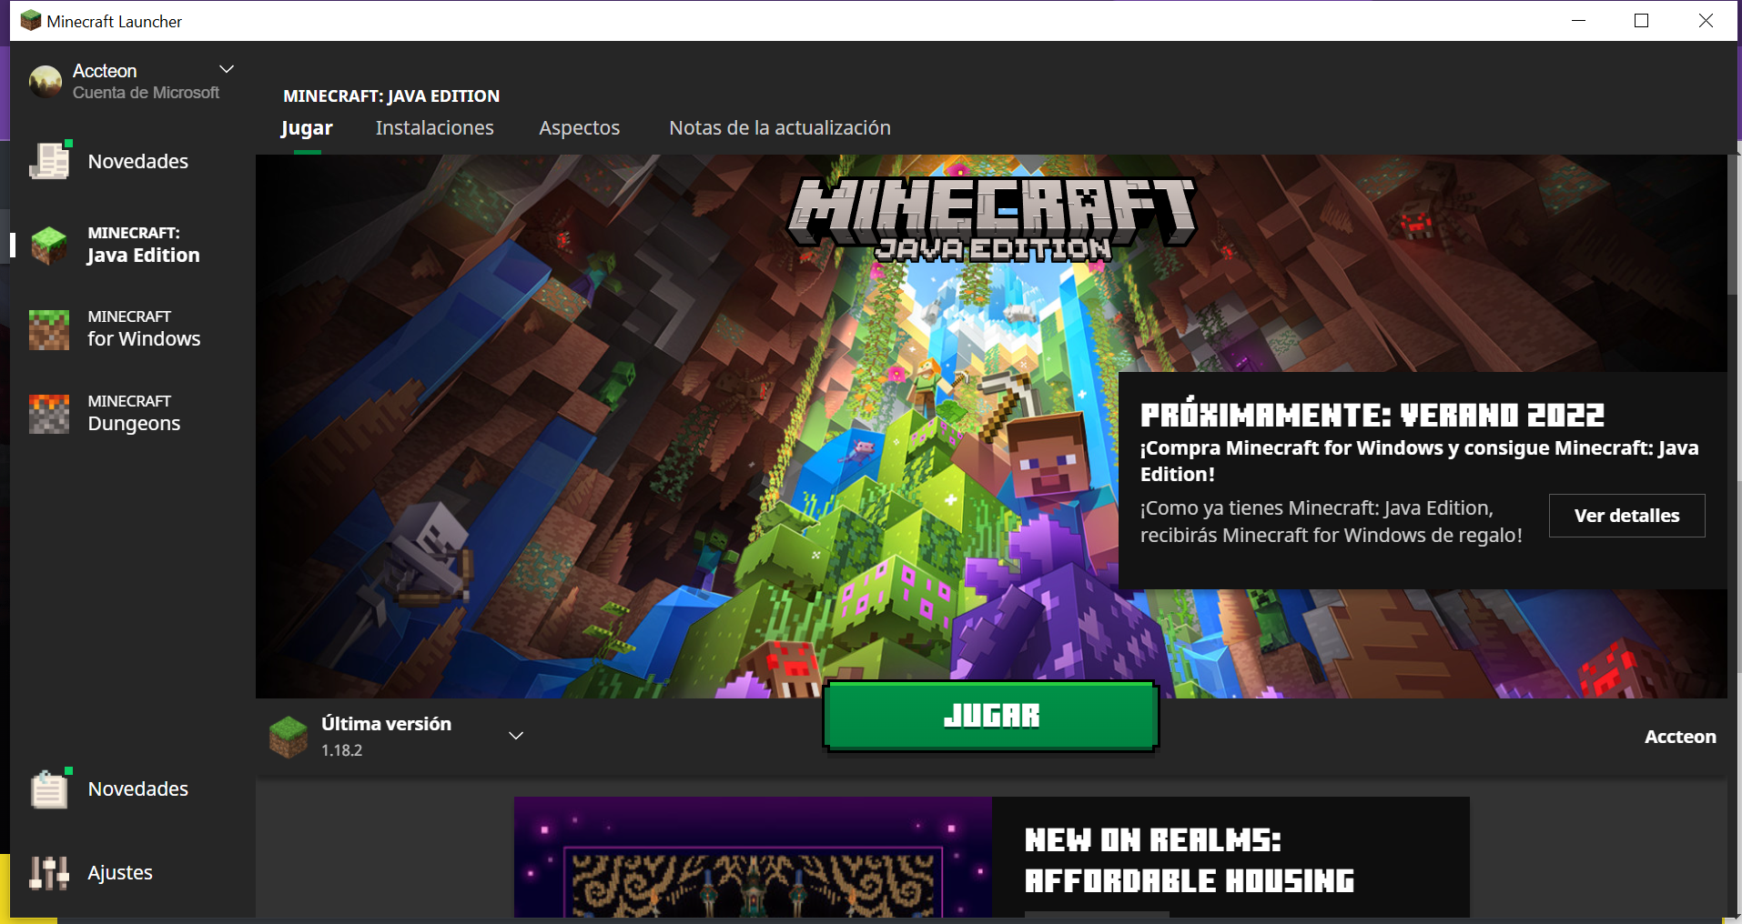Screen dimensions: 1742x924
Task: Go to Notas de la actualización tab
Action: pos(779,128)
